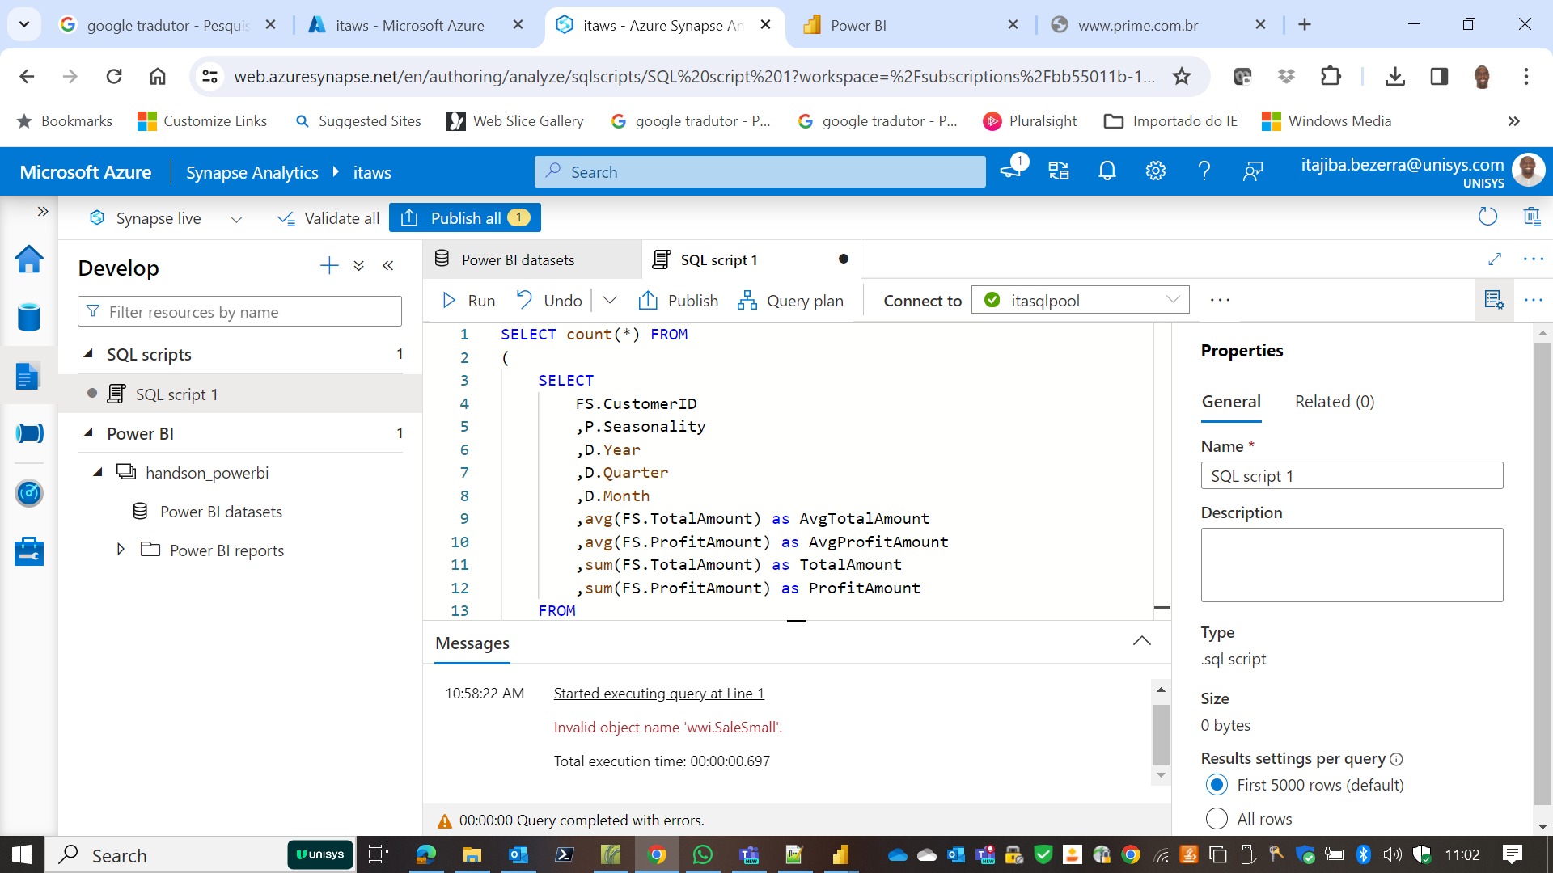Expand the left navigation pane
The image size is (1553, 873).
click(43, 212)
